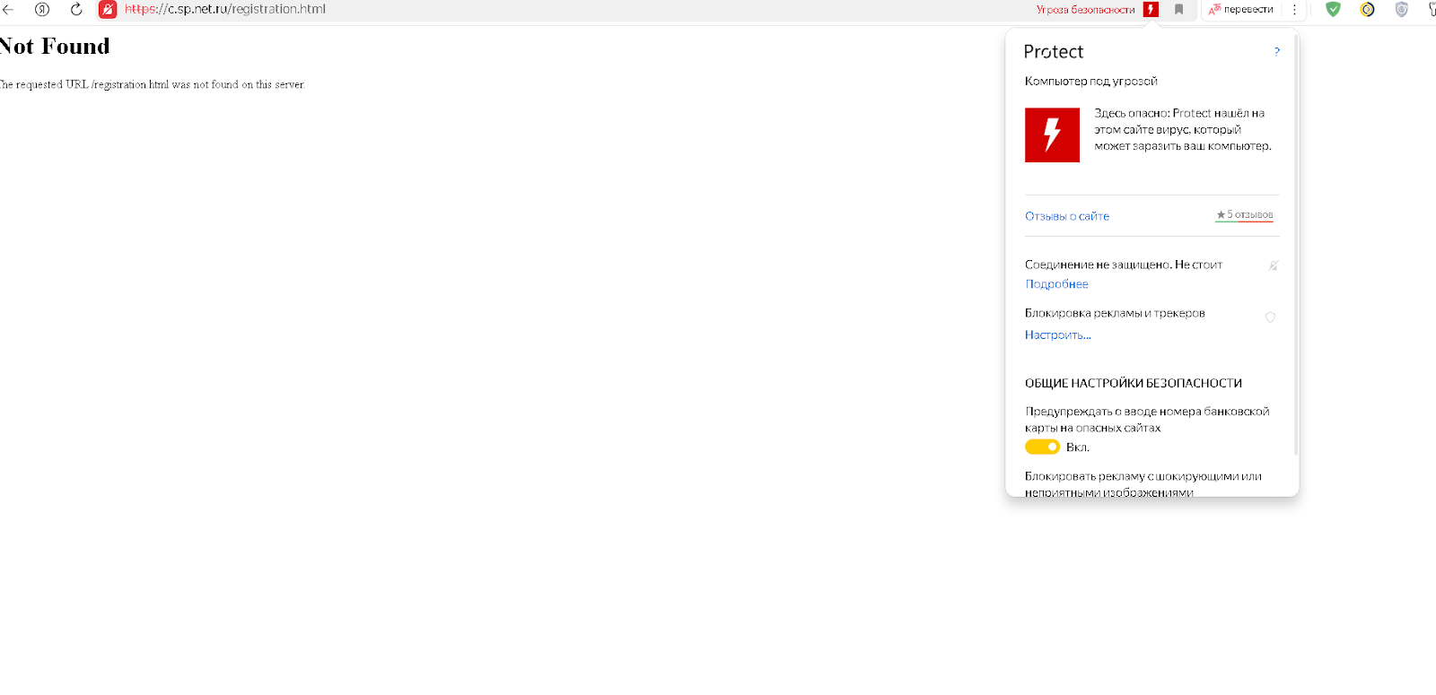Open the yellow circular extension icon

point(1367,9)
